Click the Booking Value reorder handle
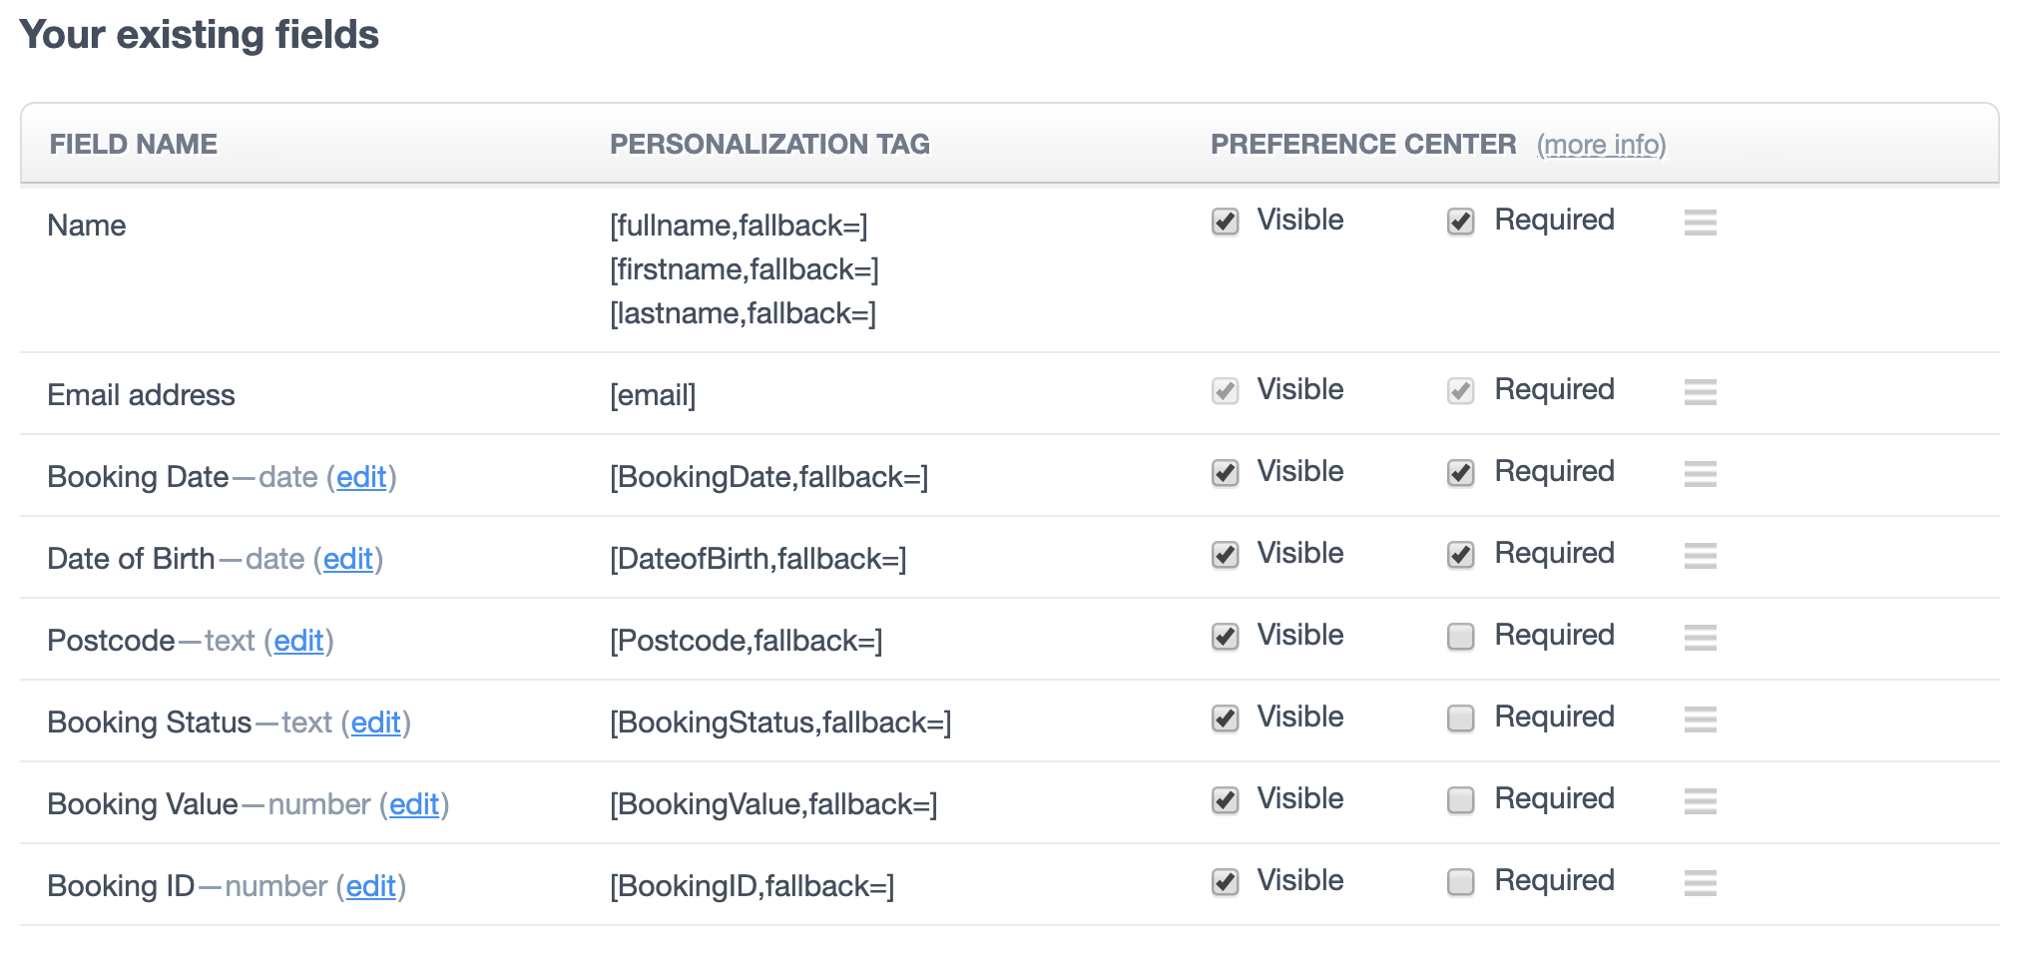This screenshot has width=2018, height=962. 1700,801
